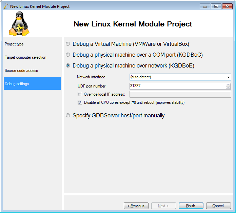This screenshot has height=213, width=236.
Task: Go to Source code access step
Action: 32,71
